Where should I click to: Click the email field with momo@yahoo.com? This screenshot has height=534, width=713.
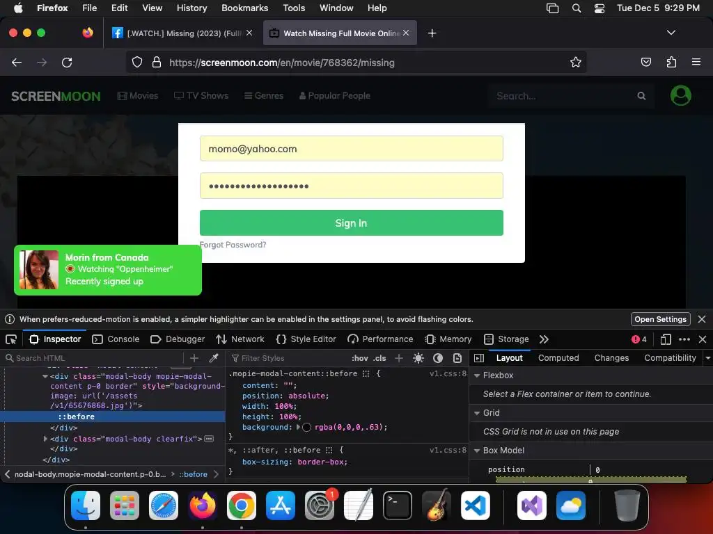pyautogui.click(x=351, y=149)
